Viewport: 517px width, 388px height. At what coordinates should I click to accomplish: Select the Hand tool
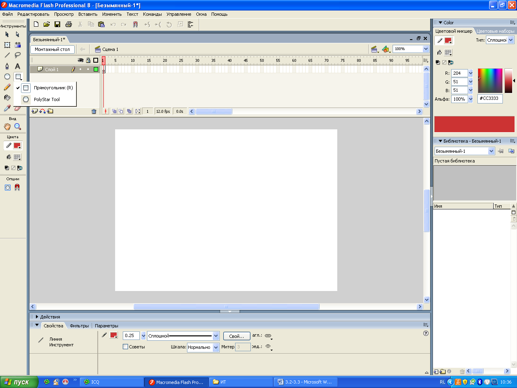(x=7, y=127)
